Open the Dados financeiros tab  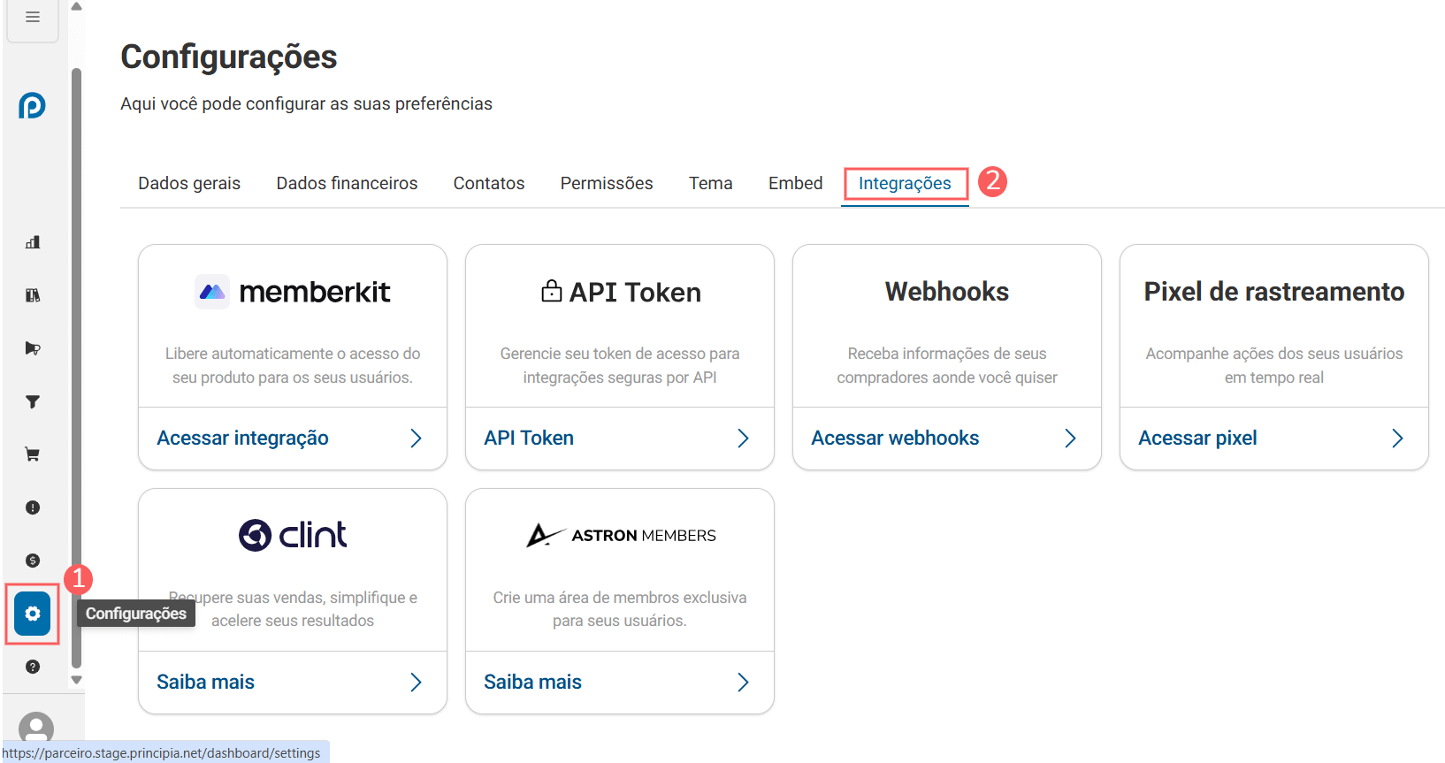(x=347, y=183)
